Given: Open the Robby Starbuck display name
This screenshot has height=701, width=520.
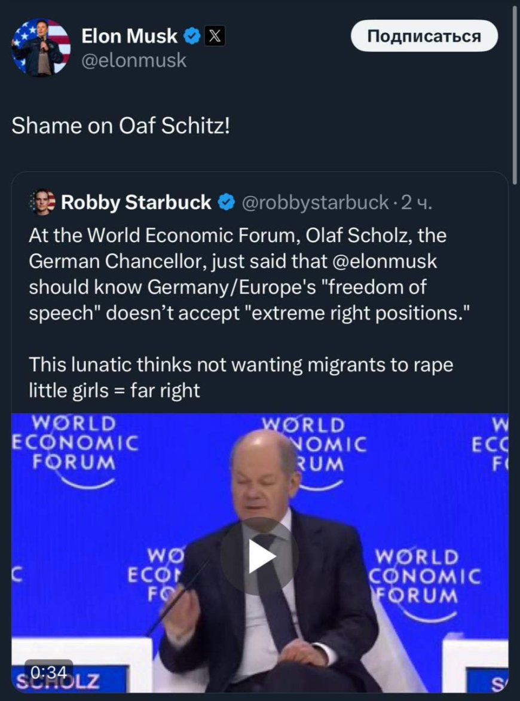Looking at the screenshot, I should [x=136, y=203].
